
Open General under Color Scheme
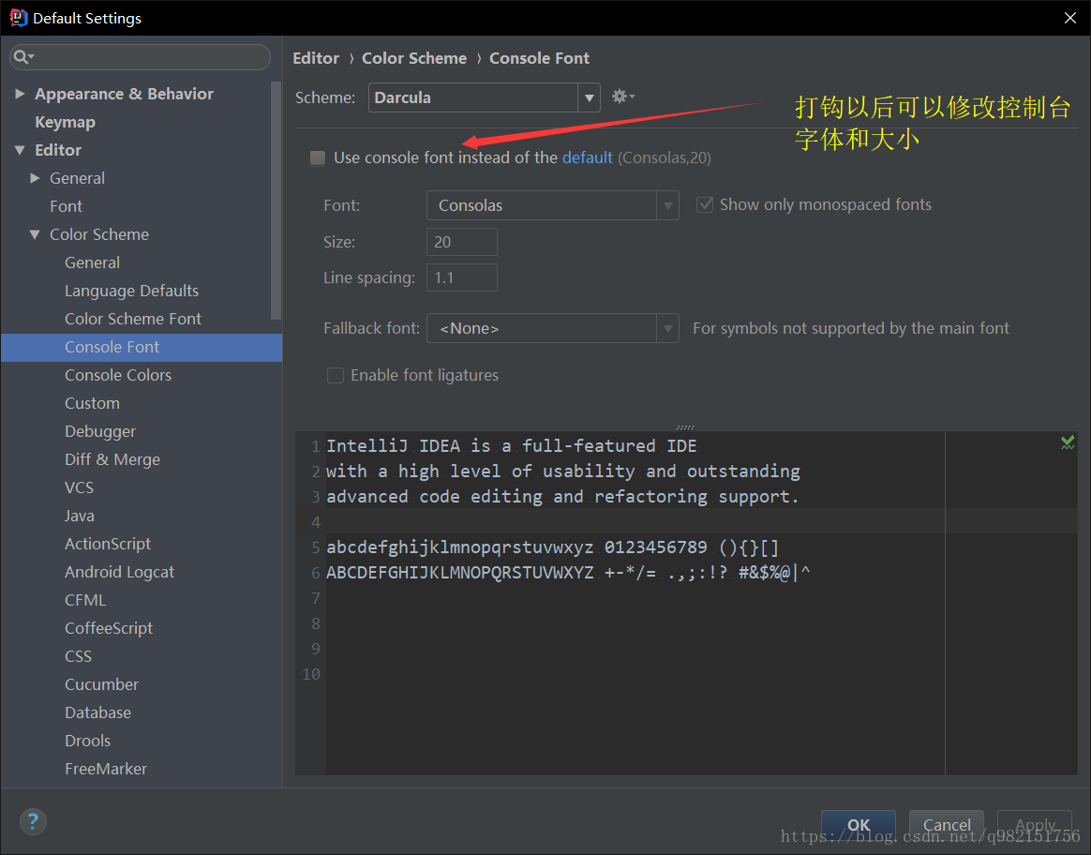pos(93,263)
